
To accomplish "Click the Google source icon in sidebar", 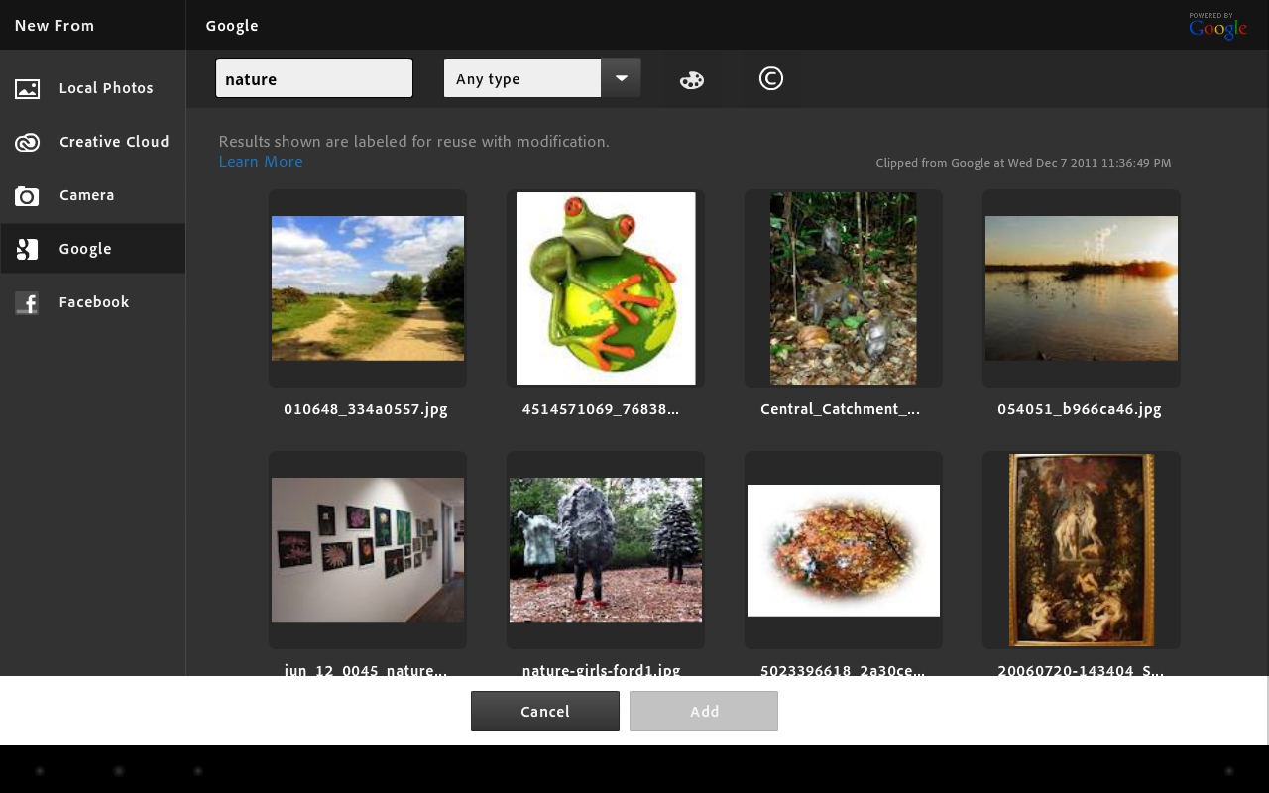I will point(27,249).
